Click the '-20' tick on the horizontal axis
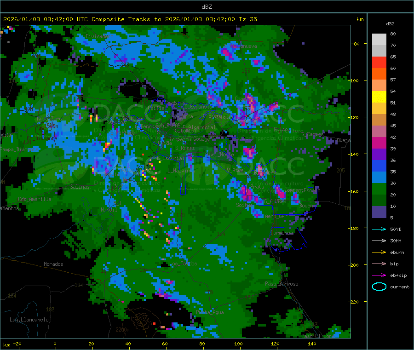 click(x=17, y=344)
